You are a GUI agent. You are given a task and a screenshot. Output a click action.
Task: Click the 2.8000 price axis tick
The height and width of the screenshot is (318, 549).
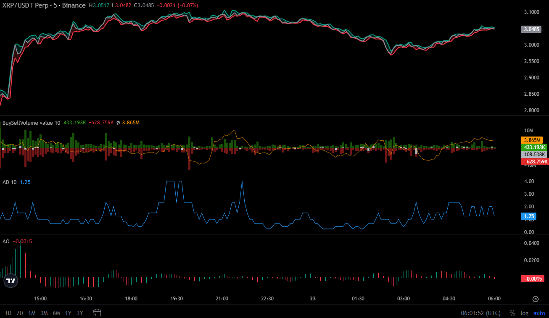[532, 110]
